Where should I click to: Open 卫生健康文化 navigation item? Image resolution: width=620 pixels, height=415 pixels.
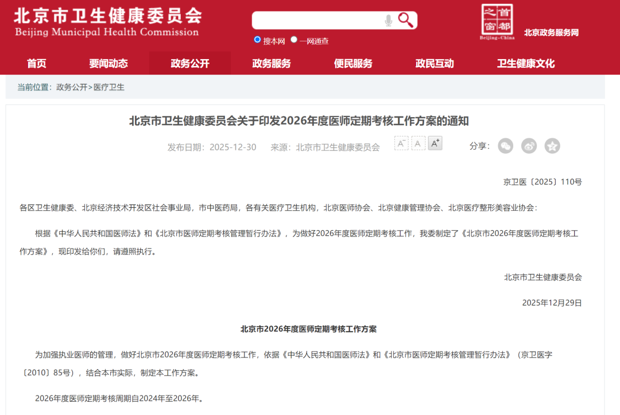point(526,64)
